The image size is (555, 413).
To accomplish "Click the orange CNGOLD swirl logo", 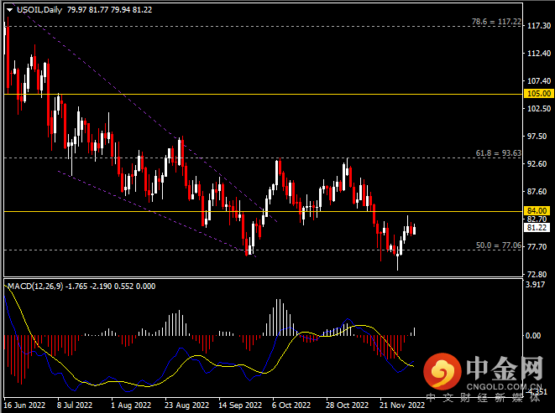I will click(440, 369).
